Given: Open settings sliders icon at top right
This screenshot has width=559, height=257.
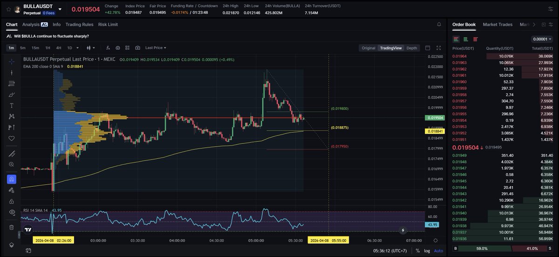Looking at the screenshot, I should (550, 9).
